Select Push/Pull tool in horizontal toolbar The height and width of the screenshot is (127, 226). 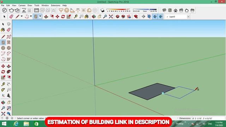pyautogui.click(x=46, y=17)
